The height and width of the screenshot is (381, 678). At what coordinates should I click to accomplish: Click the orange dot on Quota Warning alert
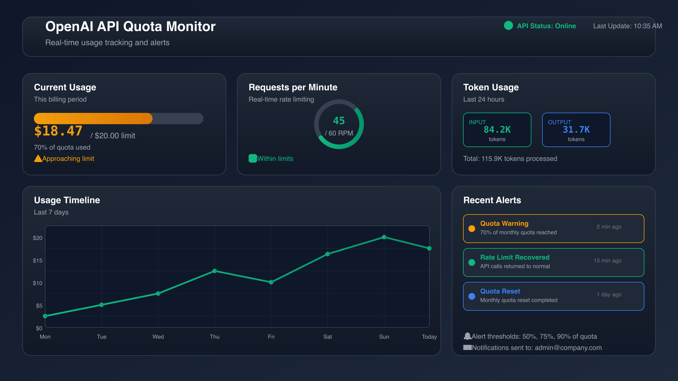pos(471,229)
